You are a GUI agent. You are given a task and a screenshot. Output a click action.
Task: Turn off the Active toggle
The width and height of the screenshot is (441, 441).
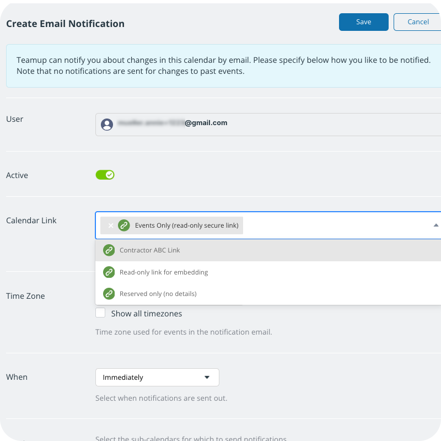pos(105,175)
